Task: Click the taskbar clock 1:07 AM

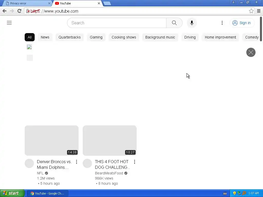Action: point(253,193)
